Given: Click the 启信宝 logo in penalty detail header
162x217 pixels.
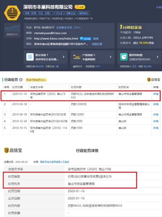Looking at the screenshot, I should pos(13,150).
